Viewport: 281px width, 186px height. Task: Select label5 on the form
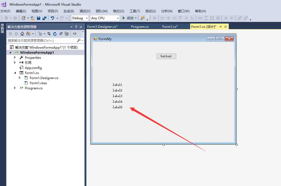(x=117, y=107)
